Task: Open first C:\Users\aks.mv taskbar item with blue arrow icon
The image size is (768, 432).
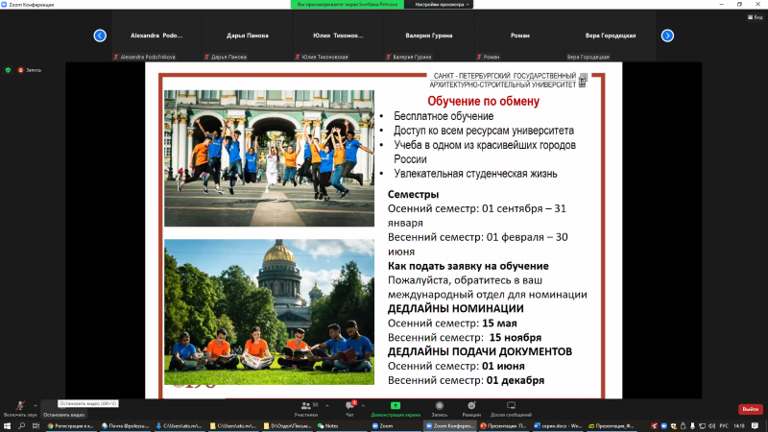Action: click(179, 426)
